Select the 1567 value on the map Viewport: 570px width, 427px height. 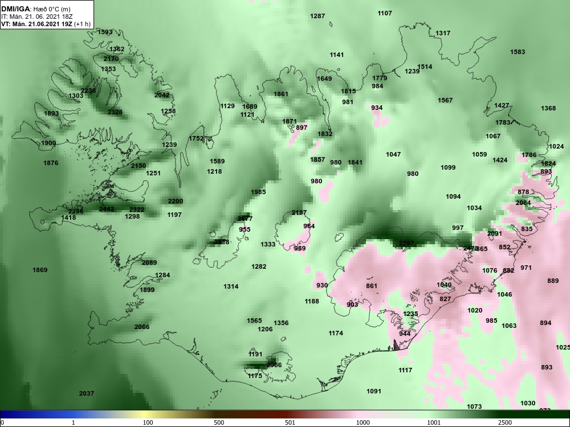pyautogui.click(x=445, y=100)
